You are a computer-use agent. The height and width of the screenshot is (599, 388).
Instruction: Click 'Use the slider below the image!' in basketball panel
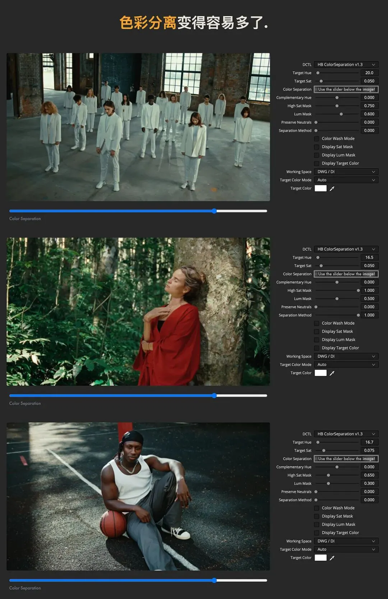coord(346,459)
